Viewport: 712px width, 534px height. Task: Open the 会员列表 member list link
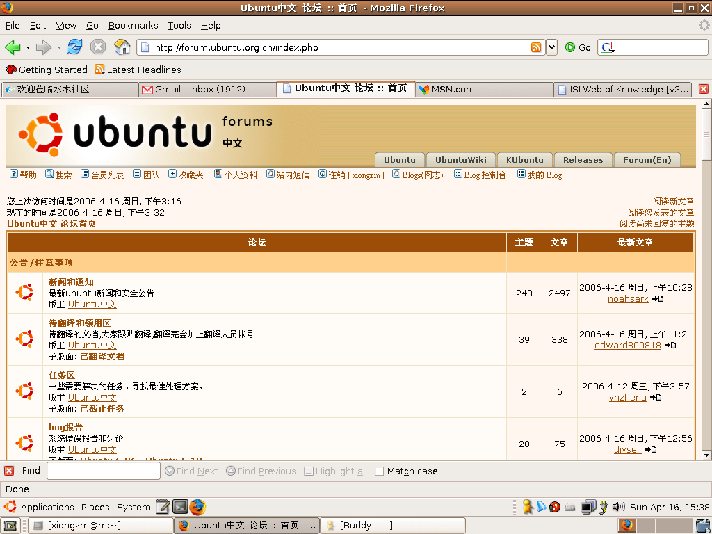[x=103, y=175]
